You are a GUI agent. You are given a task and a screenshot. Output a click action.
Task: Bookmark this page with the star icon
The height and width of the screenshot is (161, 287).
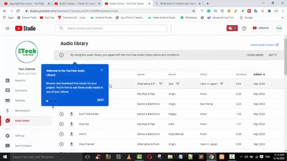pos(193,11)
